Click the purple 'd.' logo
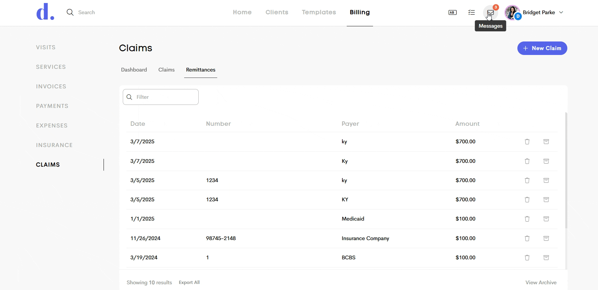 point(45,12)
